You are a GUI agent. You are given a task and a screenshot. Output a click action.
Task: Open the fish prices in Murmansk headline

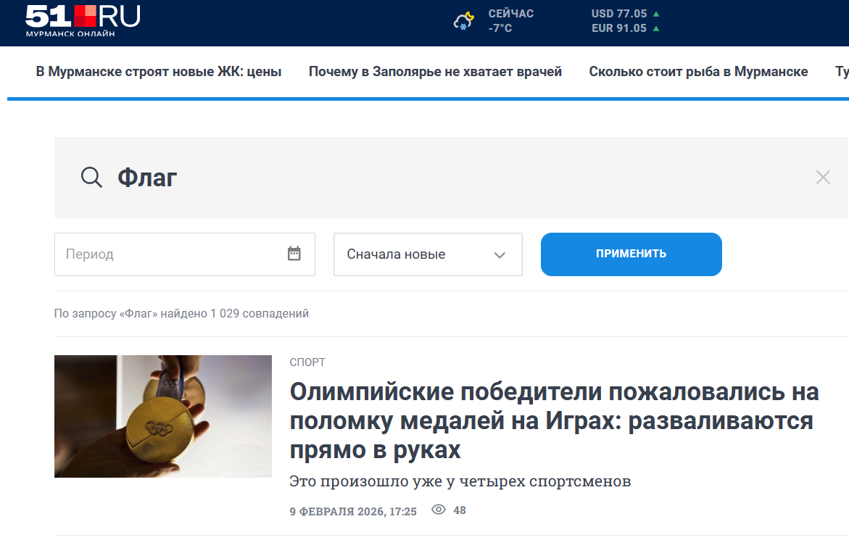(699, 71)
